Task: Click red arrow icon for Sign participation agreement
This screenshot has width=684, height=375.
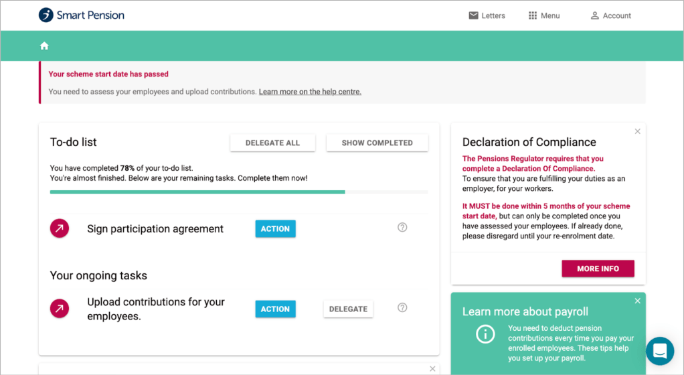Action: click(x=60, y=229)
